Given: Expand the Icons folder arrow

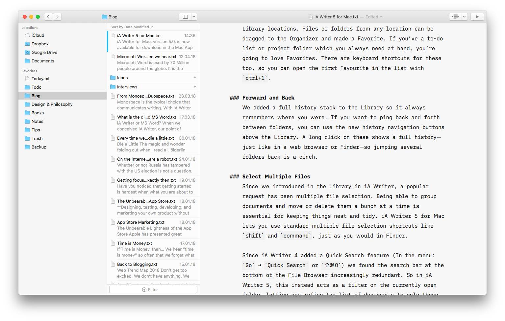Looking at the screenshot, I should (195, 78).
